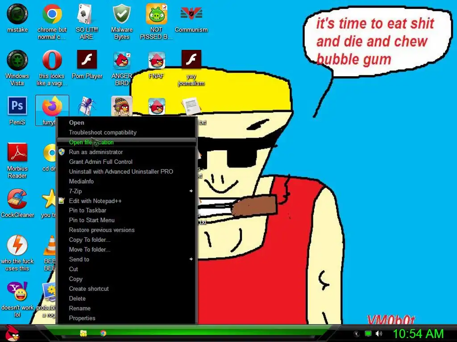The image size is (457, 342).
Task: Choose Run as administrator
Action: (127, 152)
